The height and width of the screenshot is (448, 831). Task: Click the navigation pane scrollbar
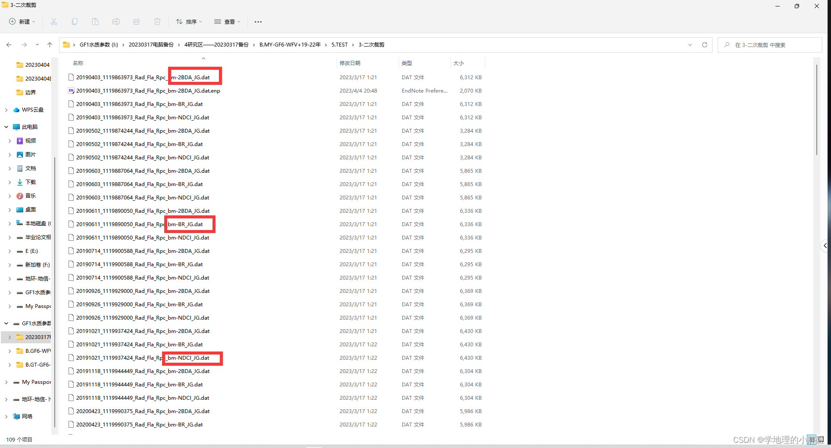pyautogui.click(x=55, y=293)
